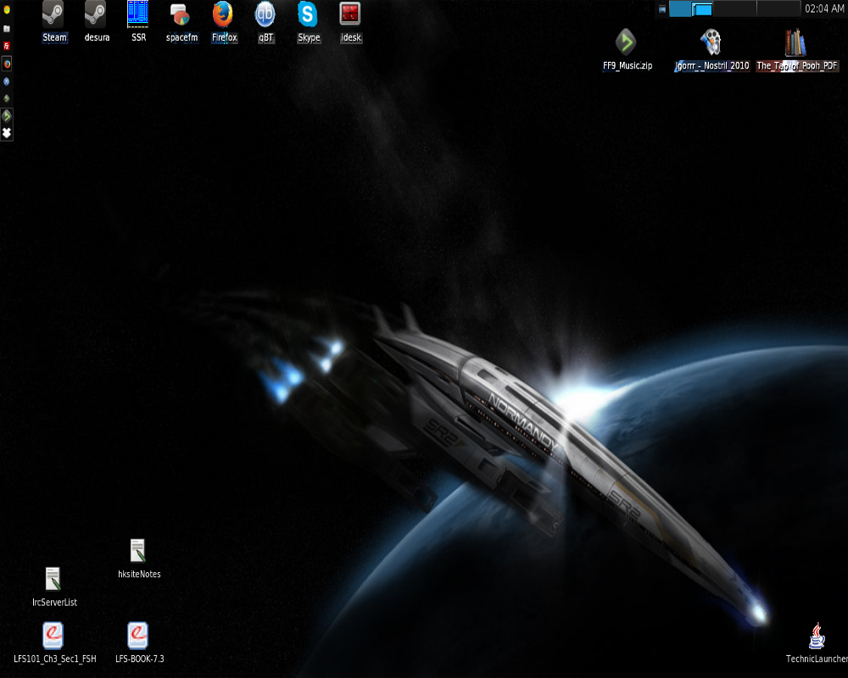The image size is (848, 678).
Task: Select the Igorrr - Nostril_2010 media icon
Action: point(711,42)
